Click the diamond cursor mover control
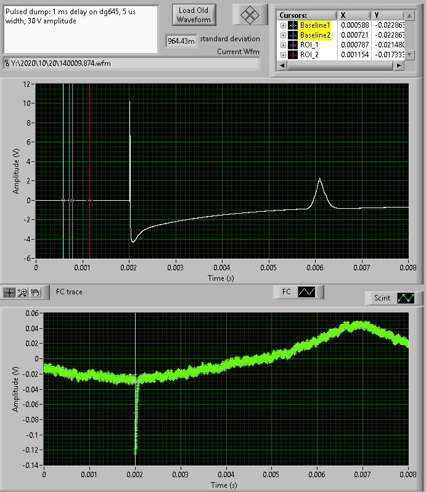 click(249, 15)
